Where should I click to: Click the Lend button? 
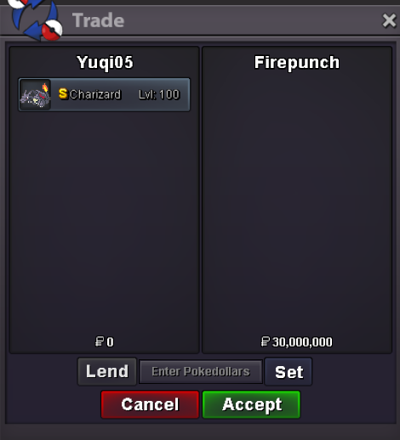click(x=107, y=371)
